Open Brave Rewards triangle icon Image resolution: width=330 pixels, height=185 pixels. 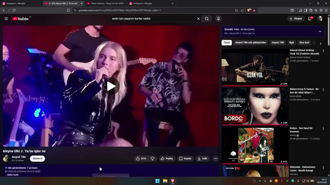tap(254, 10)
